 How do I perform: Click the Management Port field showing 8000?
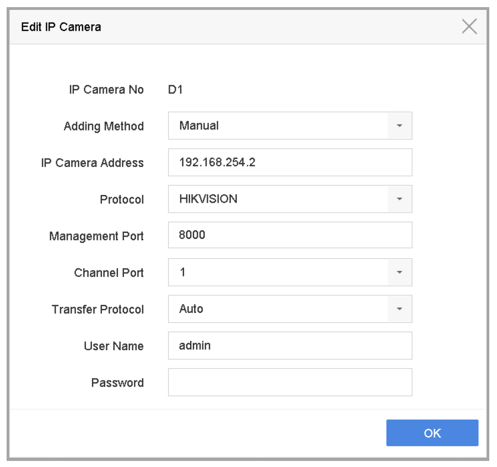290,236
